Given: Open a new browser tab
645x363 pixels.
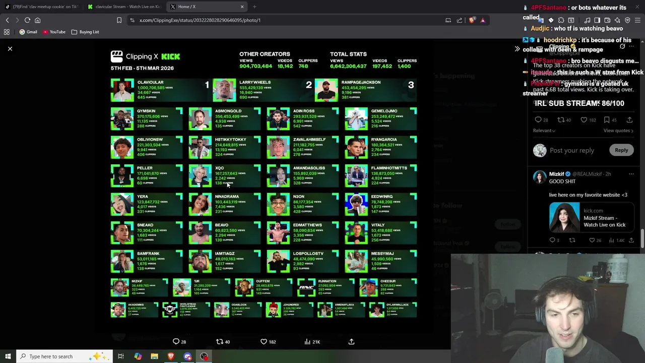Looking at the screenshot, I should point(254,7).
